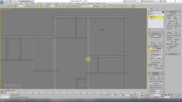The image size is (182, 102).
Task: Click the object color swatch beside the name
Action: pyautogui.click(x=163, y=12)
